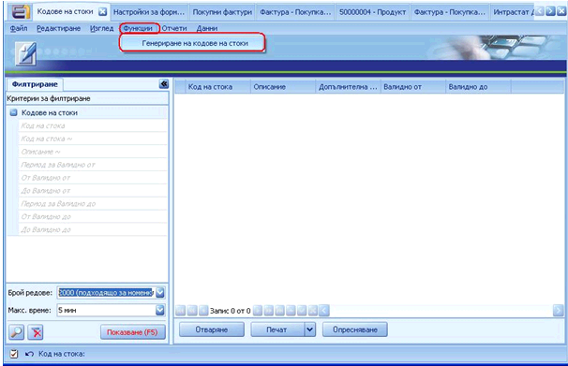Image resolution: width=568 pixels, height=366 pixels.
Task: Open the Изглед menu
Action: (x=101, y=28)
